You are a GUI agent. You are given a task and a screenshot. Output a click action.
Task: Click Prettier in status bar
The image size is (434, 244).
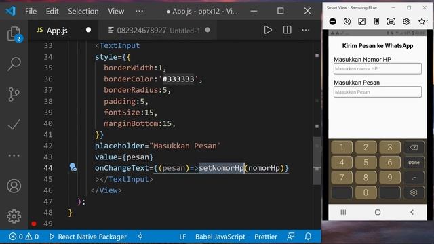tap(266, 237)
